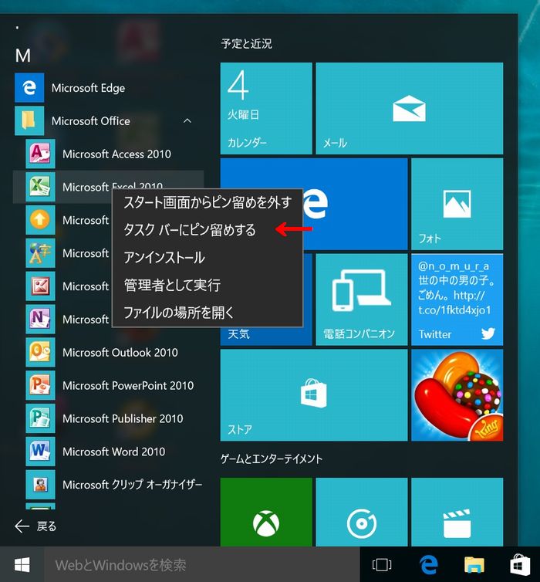Click the orange upload arrow Office icon
The image size is (540, 582).
[40, 220]
